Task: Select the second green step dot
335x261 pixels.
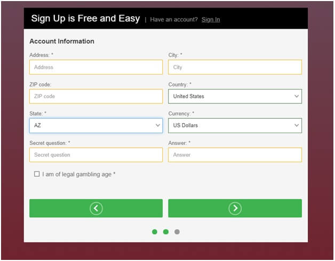Action: tap(166, 232)
